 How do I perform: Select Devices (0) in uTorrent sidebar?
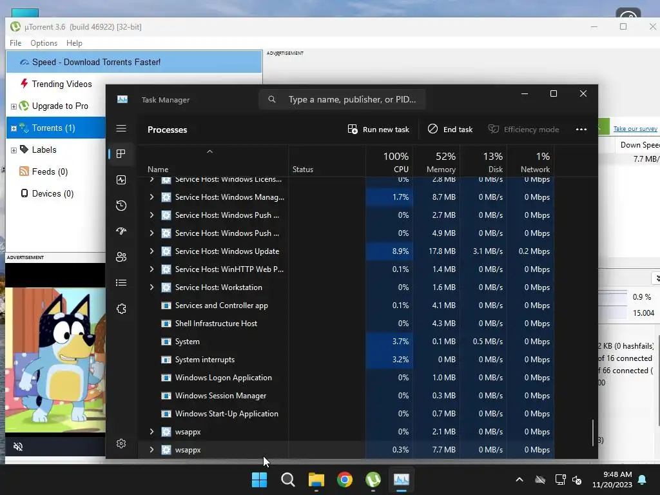(47, 193)
